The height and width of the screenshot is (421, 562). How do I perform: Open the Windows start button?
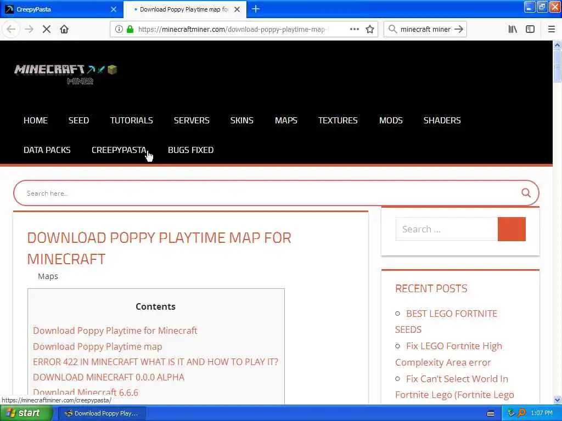26,413
